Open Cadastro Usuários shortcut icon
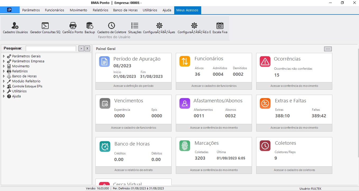 pyautogui.click(x=15, y=26)
